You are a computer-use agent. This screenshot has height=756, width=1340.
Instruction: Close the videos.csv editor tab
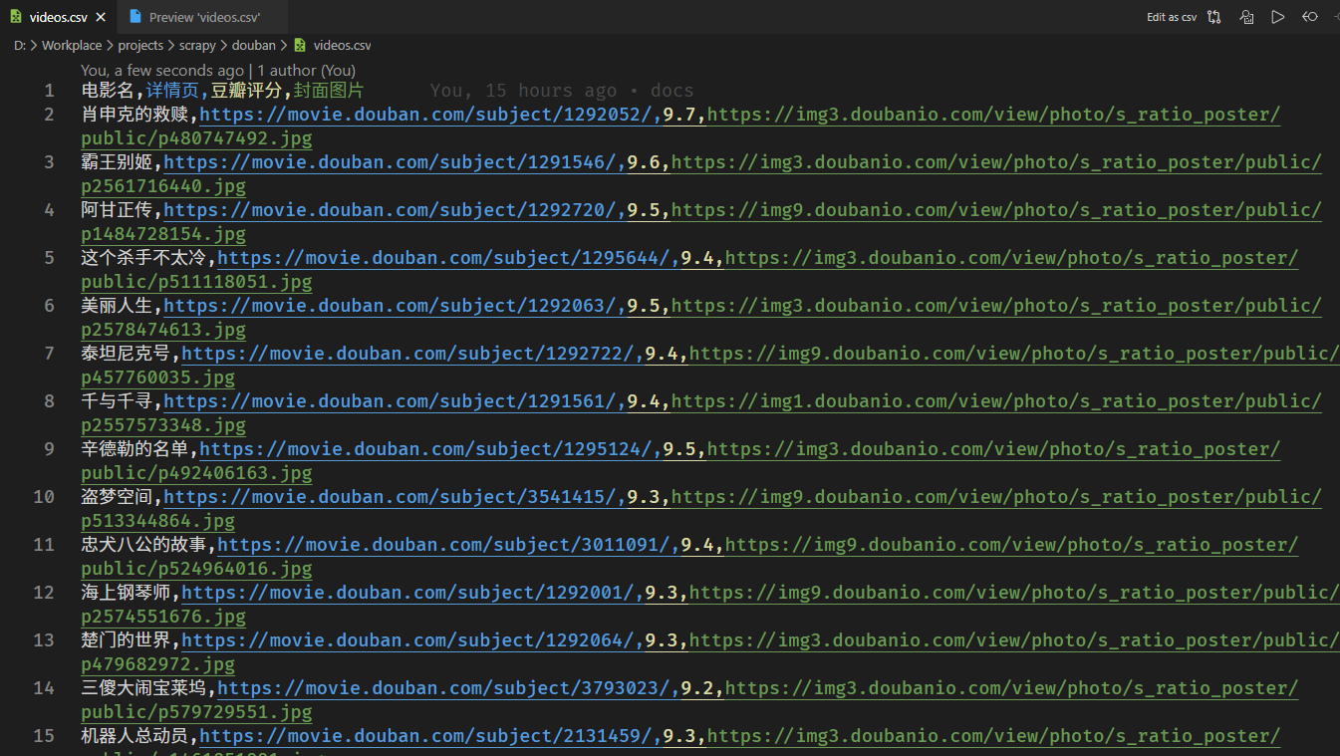point(101,17)
